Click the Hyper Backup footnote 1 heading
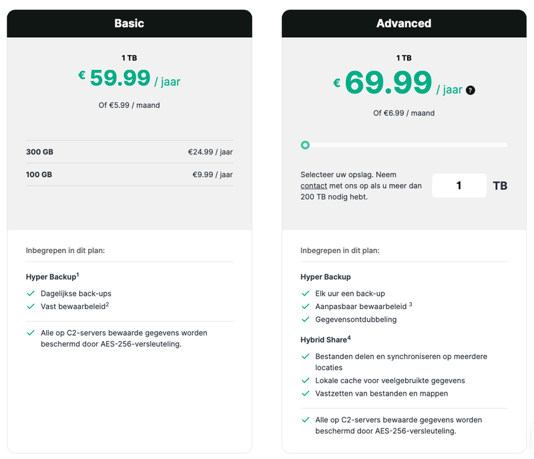534x459 pixels. coord(53,276)
